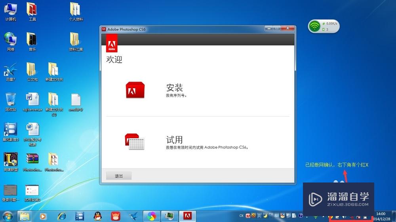Viewport: 396px width, 222px height.
Task: Select the Photoshop folder icon on desktop
Action: tap(54, 162)
